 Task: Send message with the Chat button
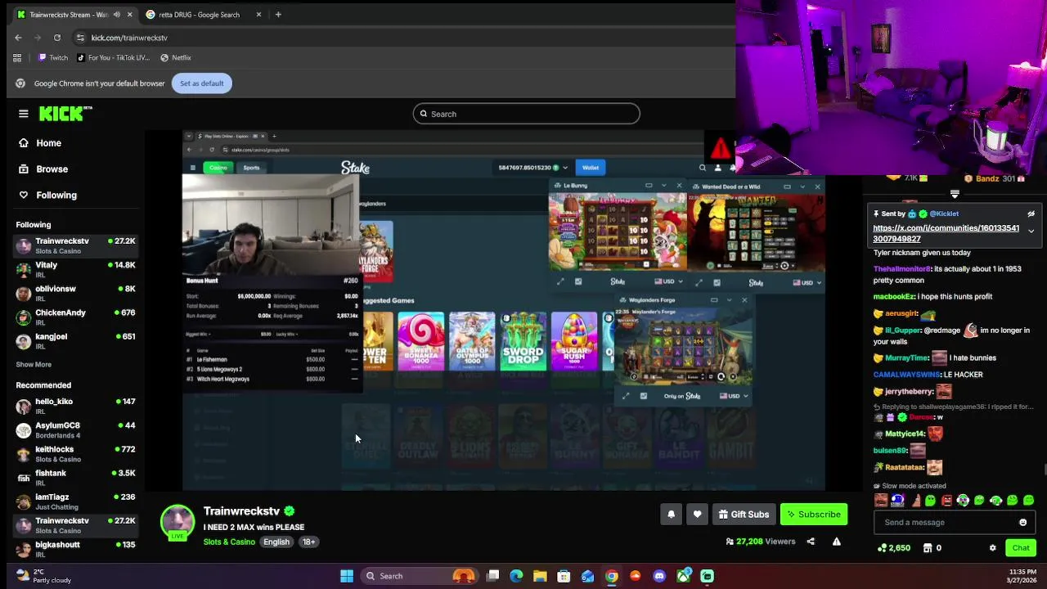[1021, 548]
